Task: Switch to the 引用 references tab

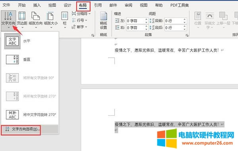Action: [x=98, y=5]
